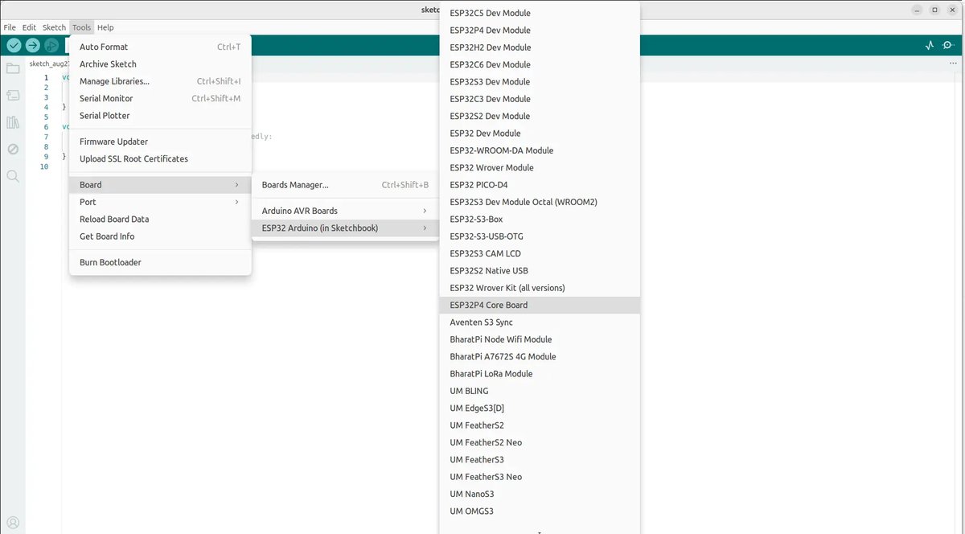Open the Search sidebar magnifier icon
The height and width of the screenshot is (534, 965).
[13, 175]
